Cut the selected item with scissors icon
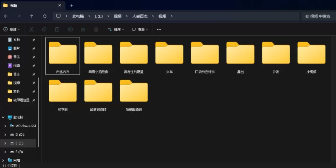The height and width of the screenshot is (168, 336). (x=31, y=29)
